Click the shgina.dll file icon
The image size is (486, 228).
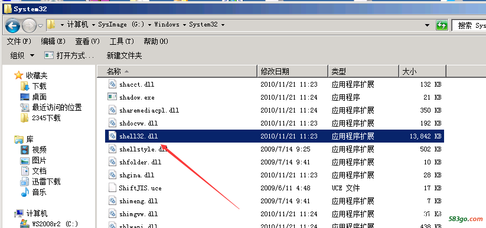[112, 175]
